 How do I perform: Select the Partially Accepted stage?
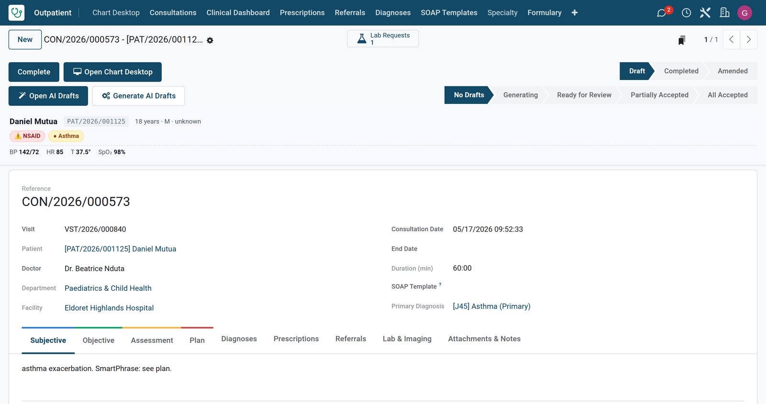659,95
